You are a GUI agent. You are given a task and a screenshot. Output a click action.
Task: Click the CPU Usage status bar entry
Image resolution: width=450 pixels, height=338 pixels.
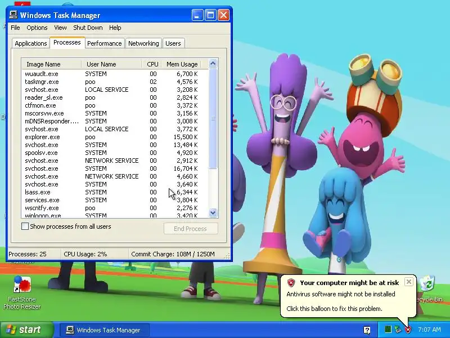tap(85, 254)
